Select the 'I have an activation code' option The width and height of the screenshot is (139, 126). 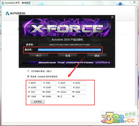click(28, 76)
